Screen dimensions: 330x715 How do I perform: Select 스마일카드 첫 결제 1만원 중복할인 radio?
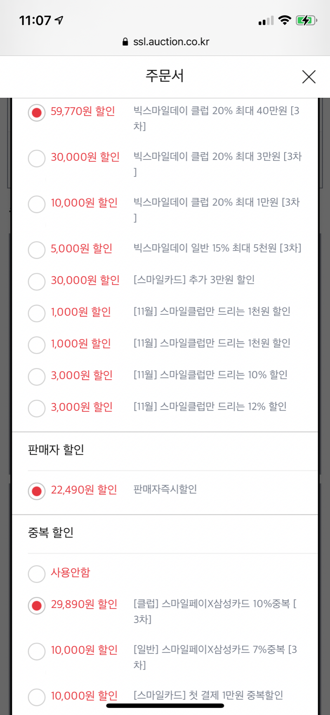coord(37,698)
